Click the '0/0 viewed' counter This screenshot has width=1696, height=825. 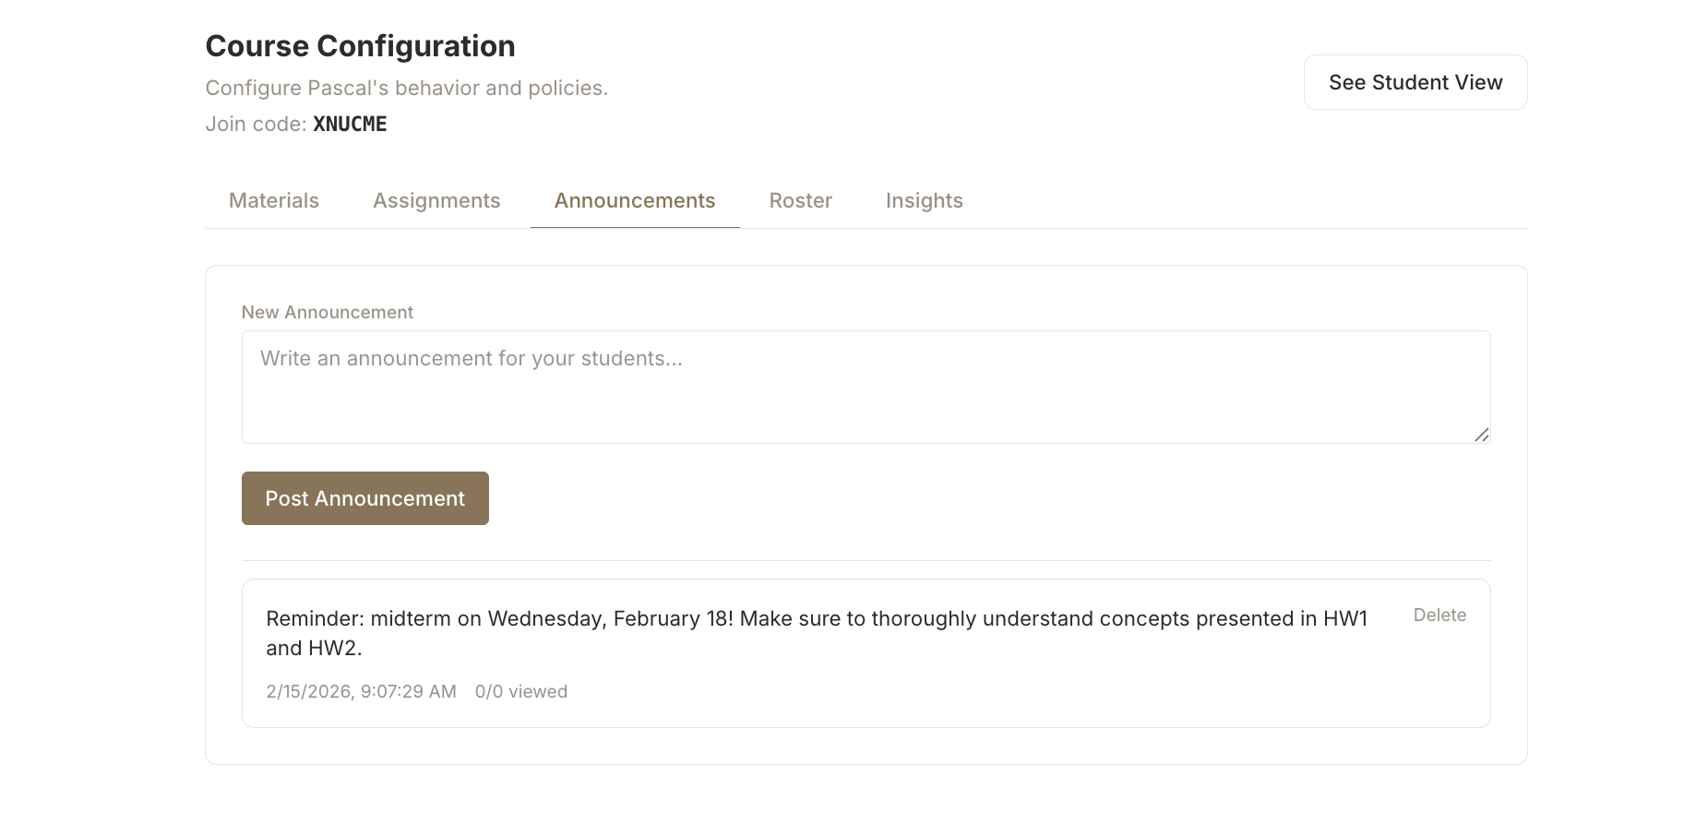tap(521, 691)
